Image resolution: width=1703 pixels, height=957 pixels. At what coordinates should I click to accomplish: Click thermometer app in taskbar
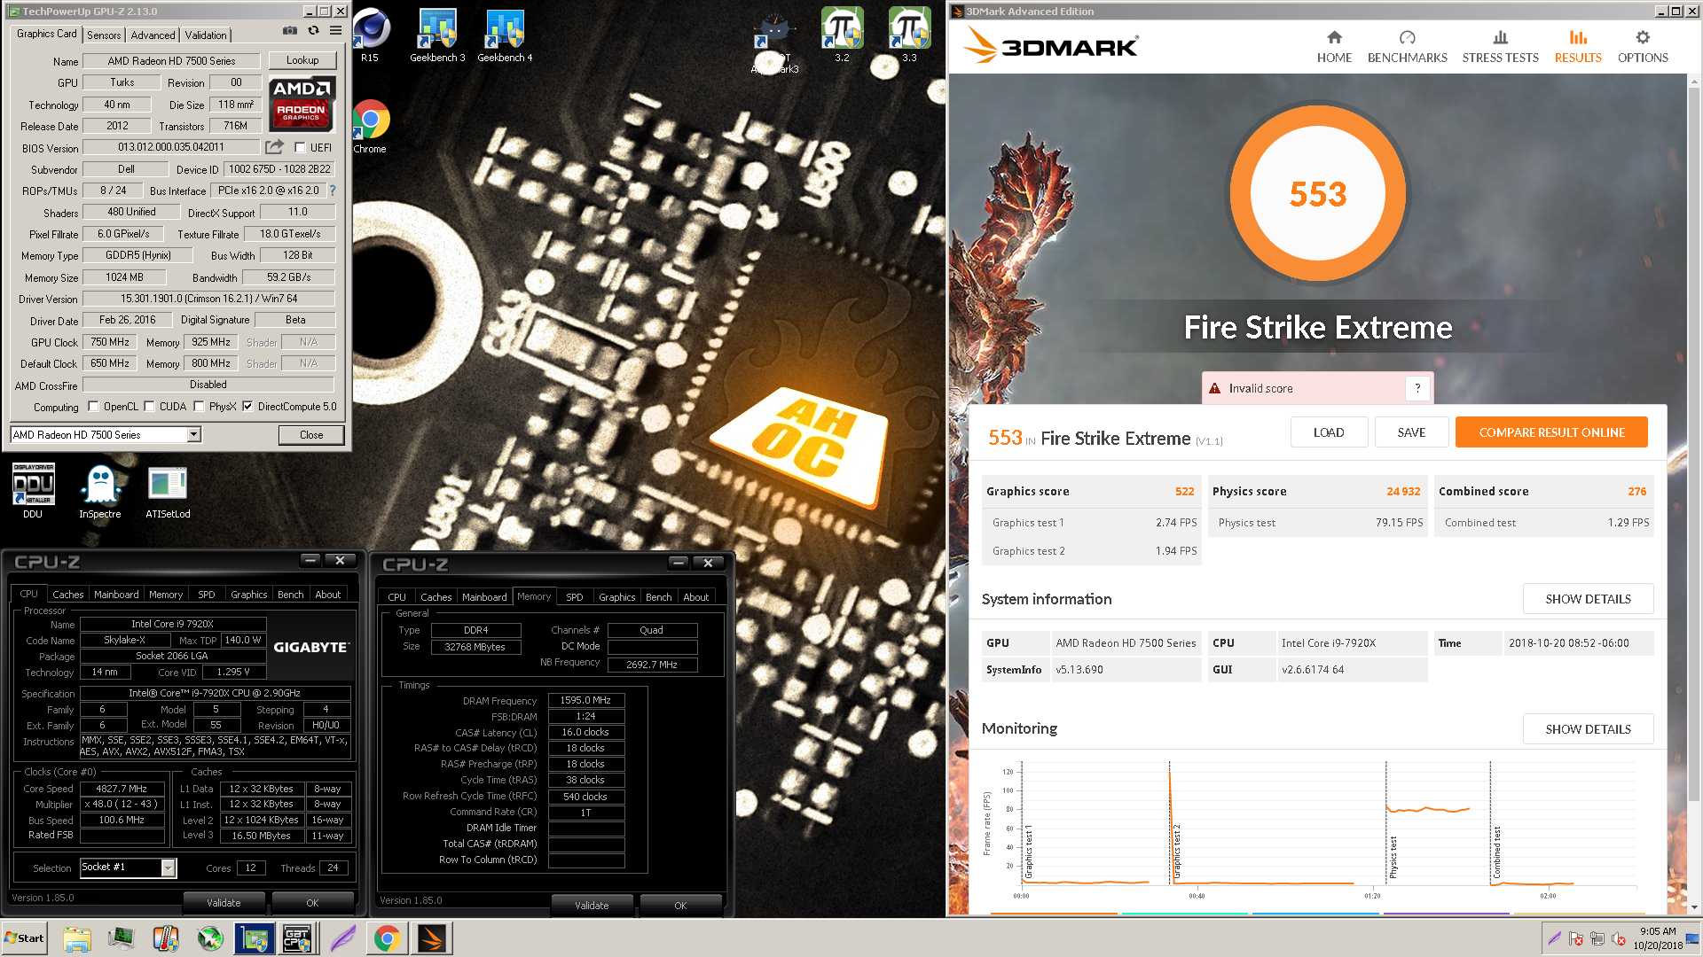coord(166,938)
